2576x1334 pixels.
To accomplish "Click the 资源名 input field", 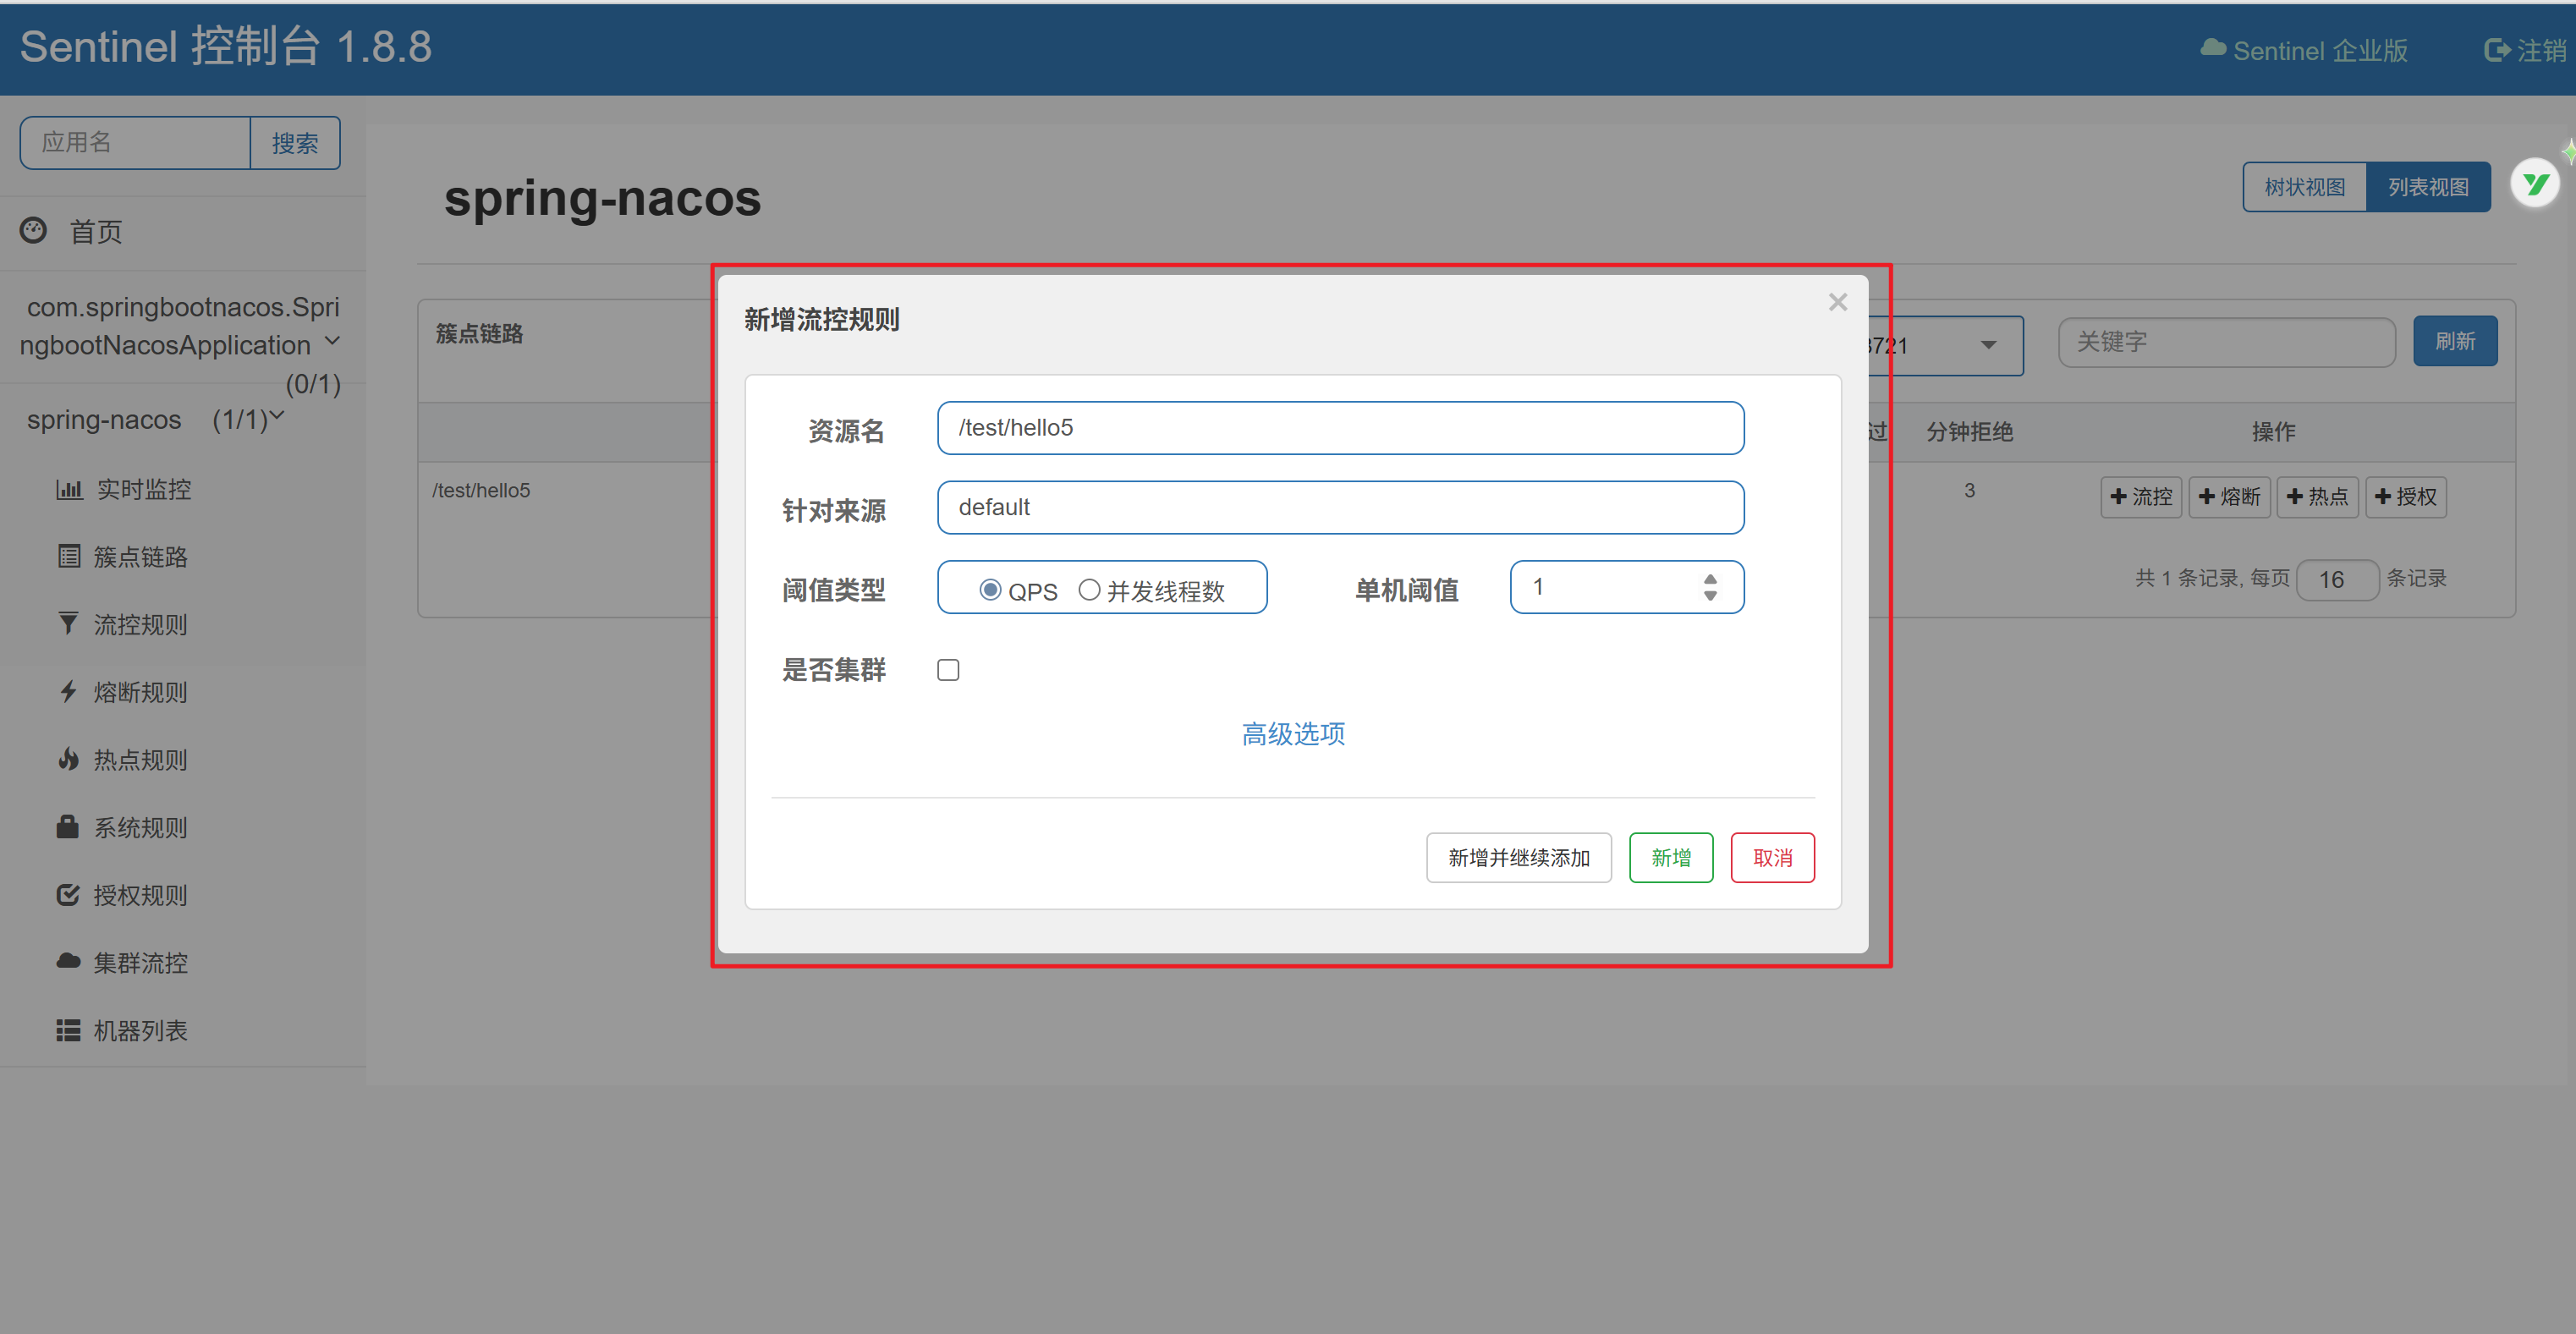I will coord(1340,428).
